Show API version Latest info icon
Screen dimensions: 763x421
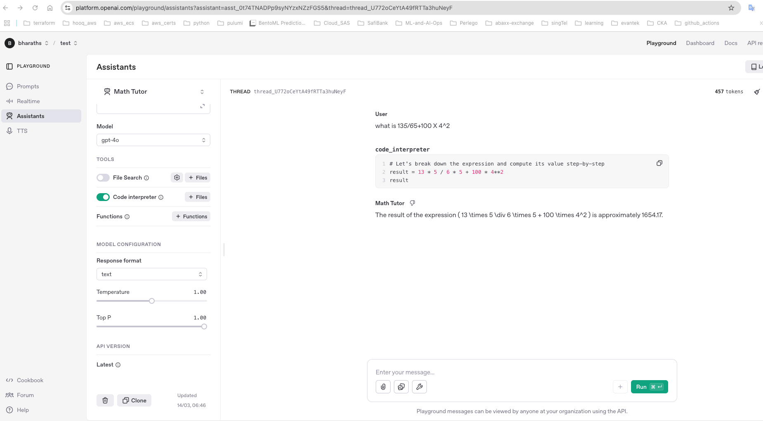(118, 365)
